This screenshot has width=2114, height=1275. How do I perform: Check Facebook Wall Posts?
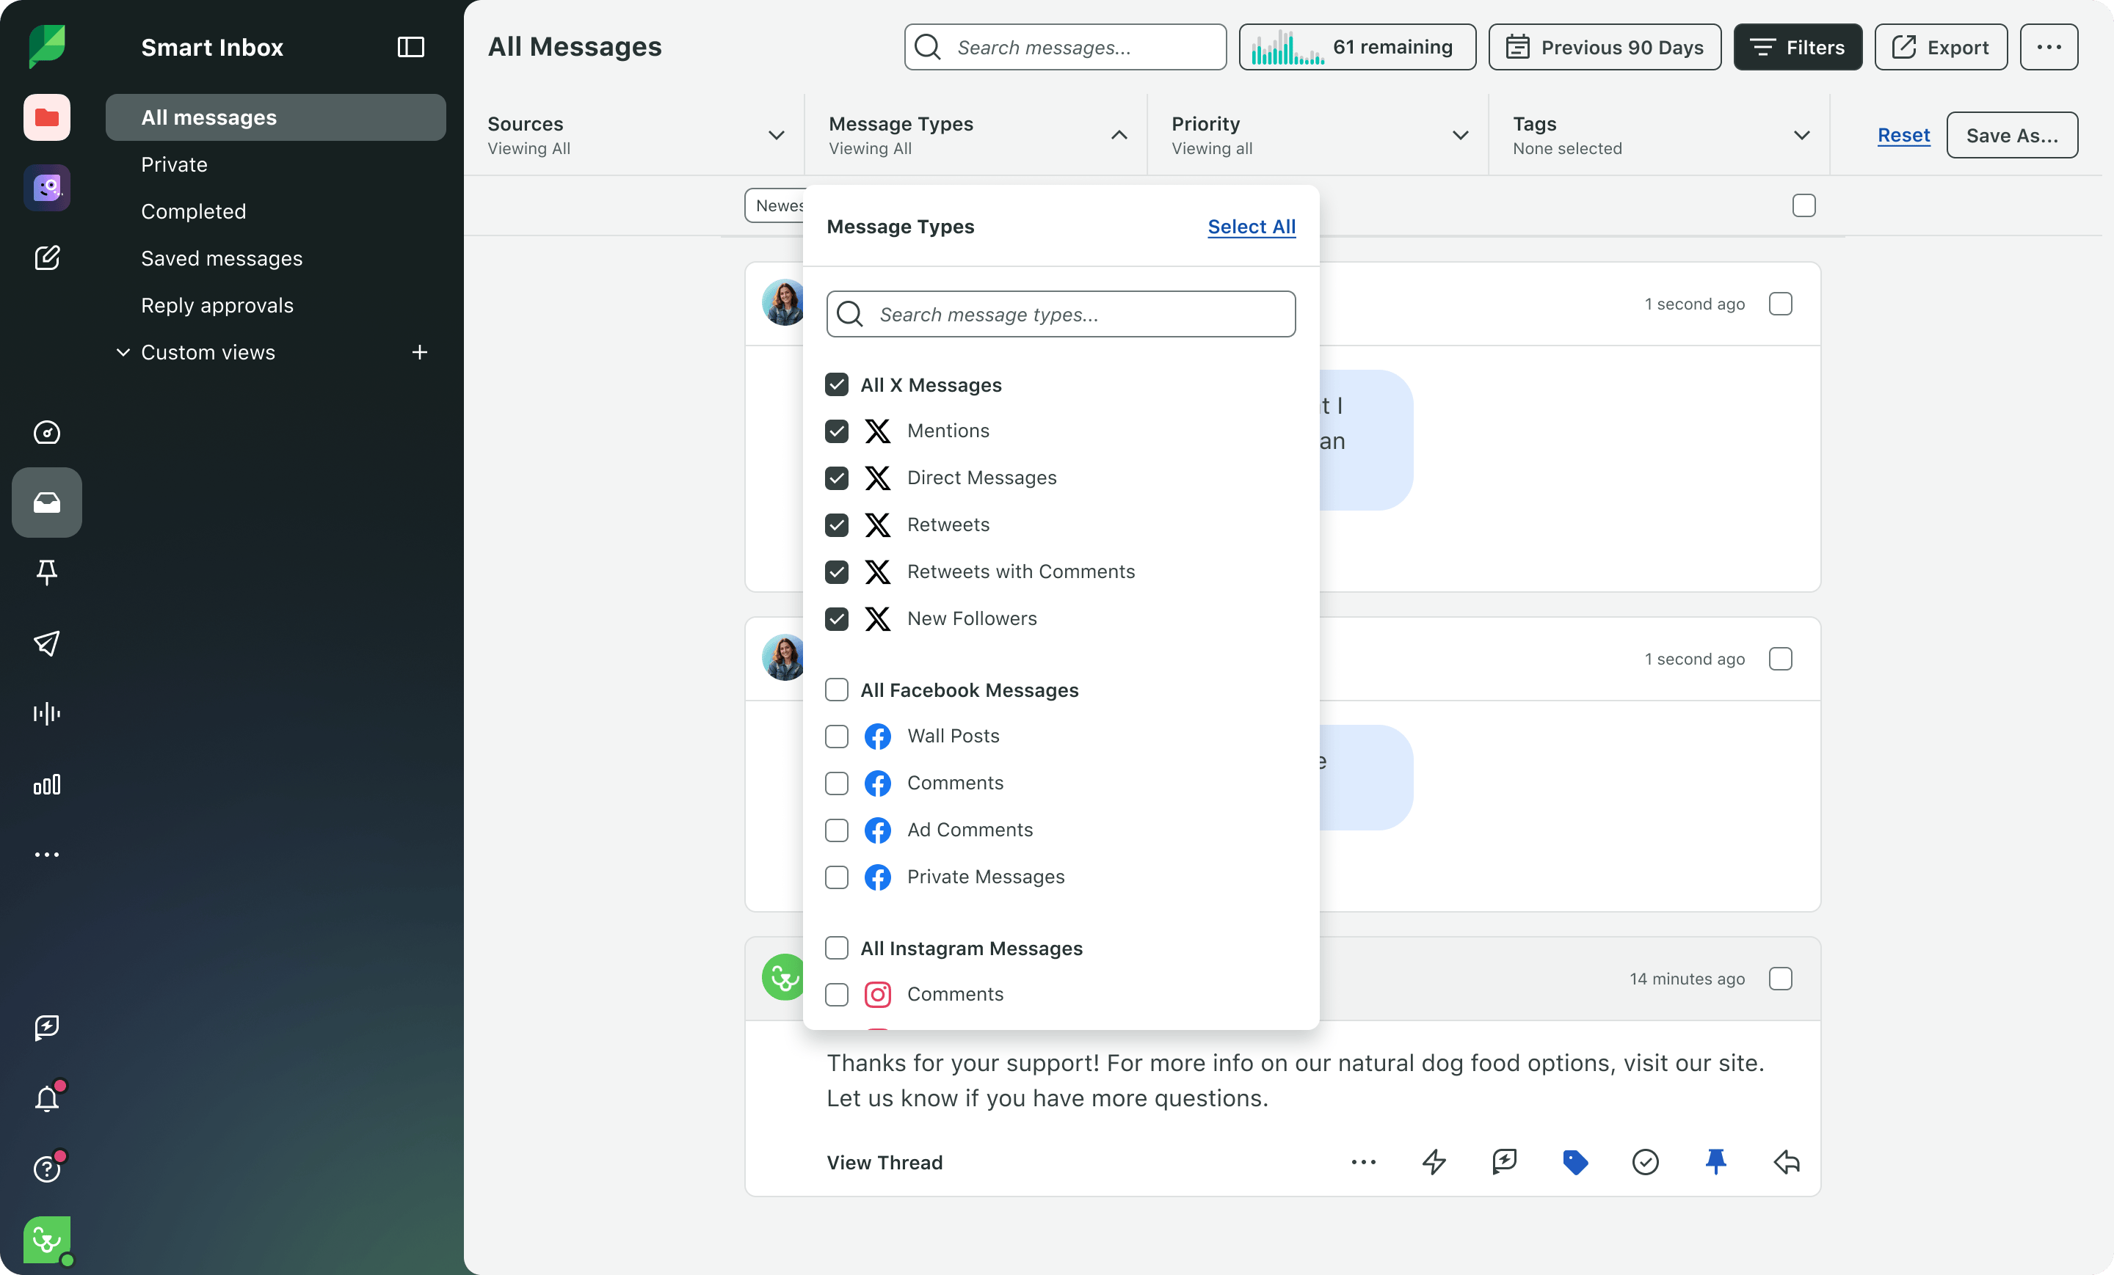click(837, 736)
